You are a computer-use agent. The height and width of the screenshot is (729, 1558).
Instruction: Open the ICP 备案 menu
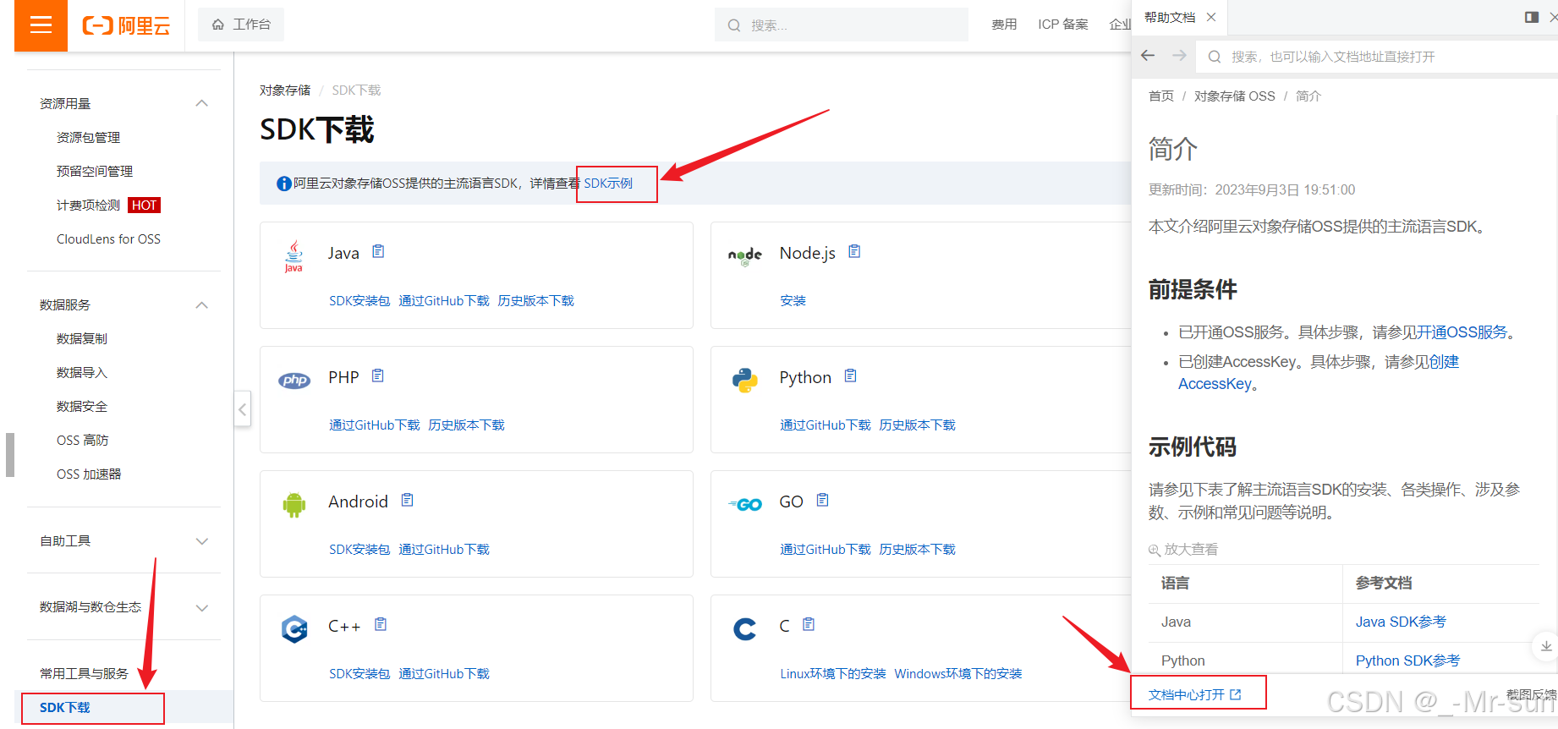click(1063, 25)
